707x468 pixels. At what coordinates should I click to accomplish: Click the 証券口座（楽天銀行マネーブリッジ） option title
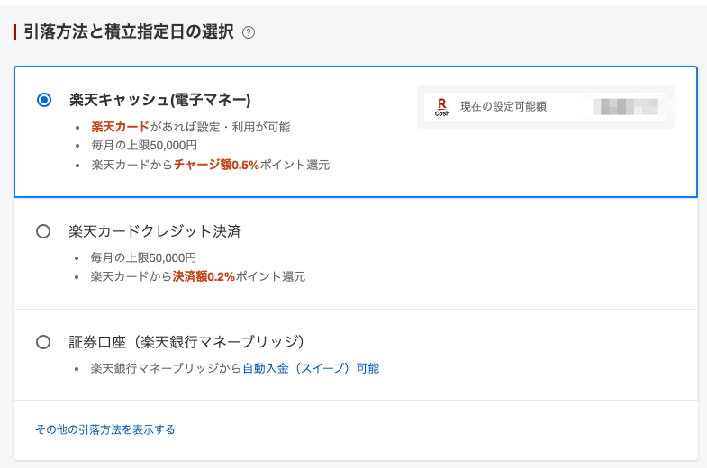click(x=186, y=342)
